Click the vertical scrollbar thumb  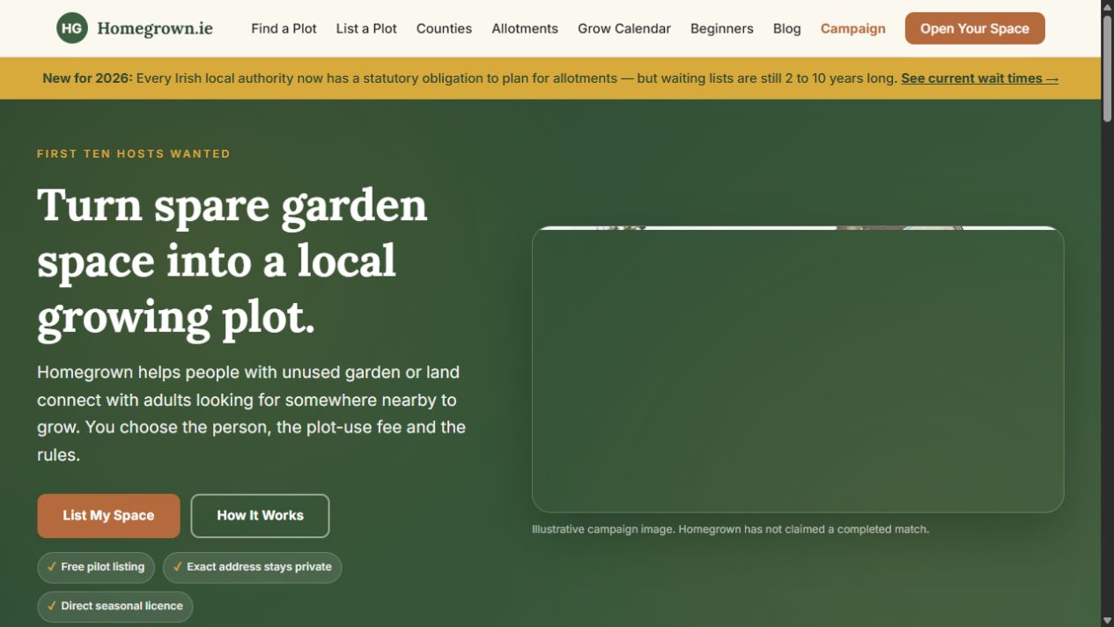(1107, 68)
